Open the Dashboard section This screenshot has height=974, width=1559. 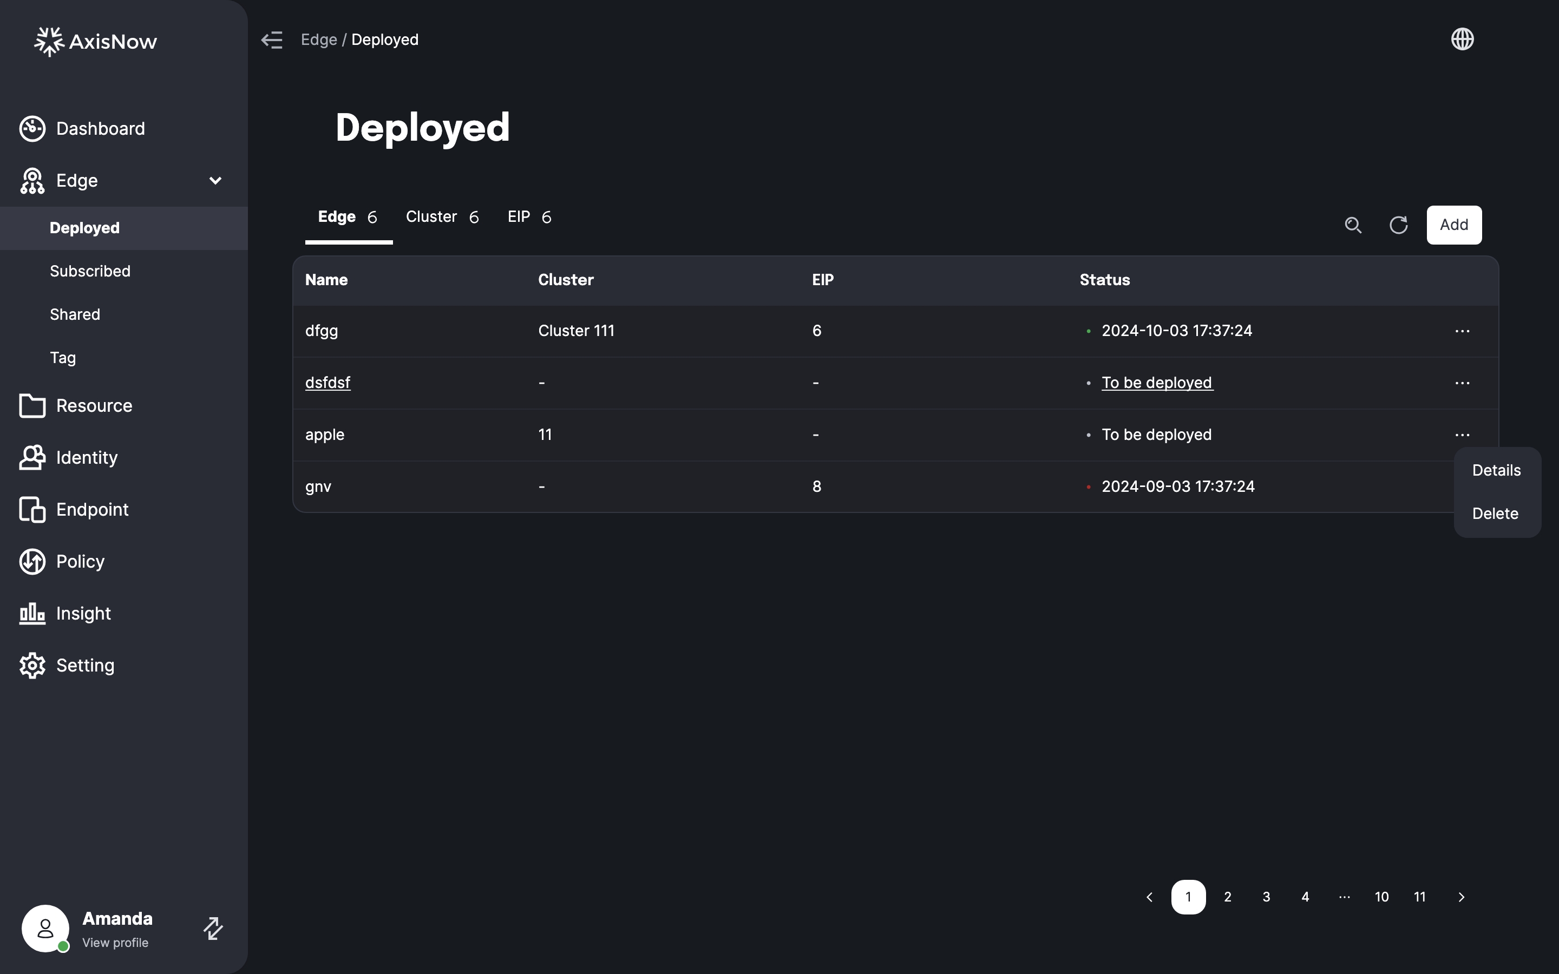pos(101,128)
